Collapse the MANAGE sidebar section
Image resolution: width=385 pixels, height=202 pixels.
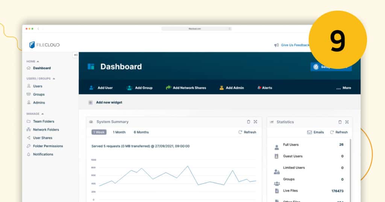[42, 114]
